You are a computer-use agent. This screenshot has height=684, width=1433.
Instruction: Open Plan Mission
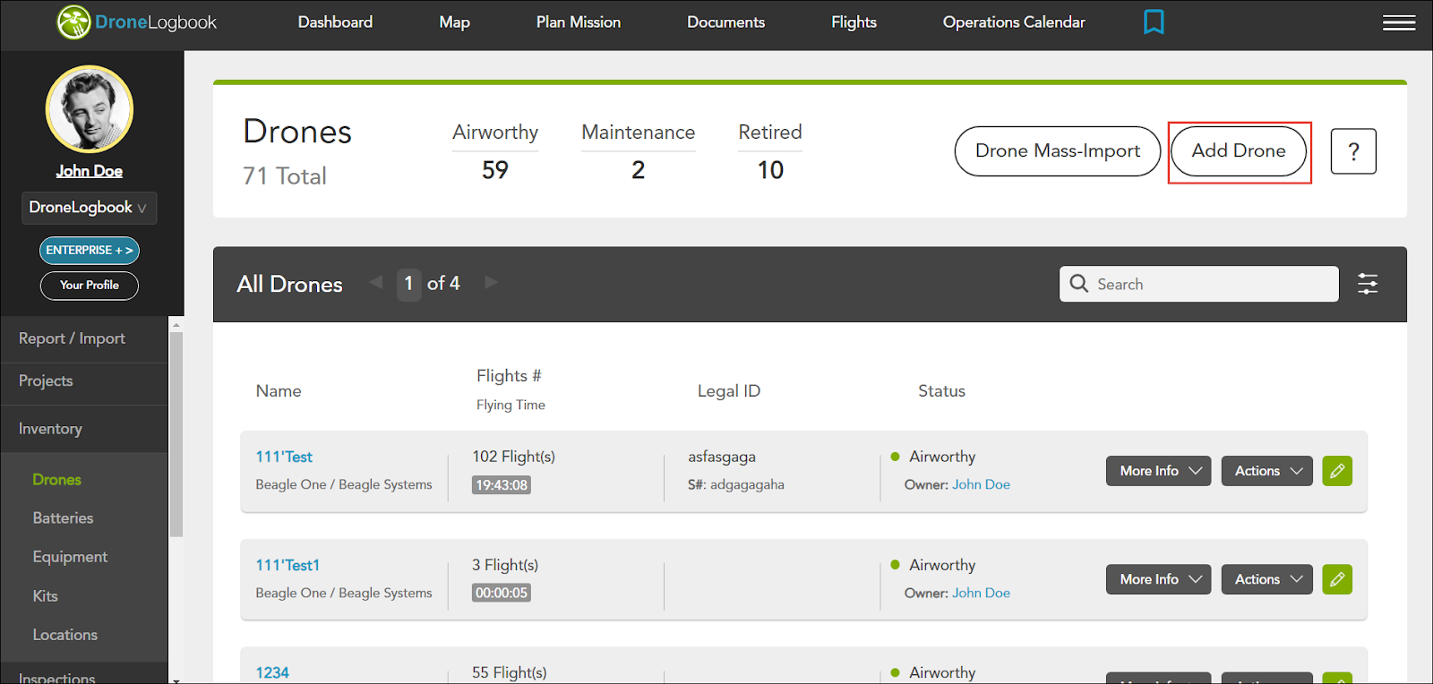click(x=579, y=22)
